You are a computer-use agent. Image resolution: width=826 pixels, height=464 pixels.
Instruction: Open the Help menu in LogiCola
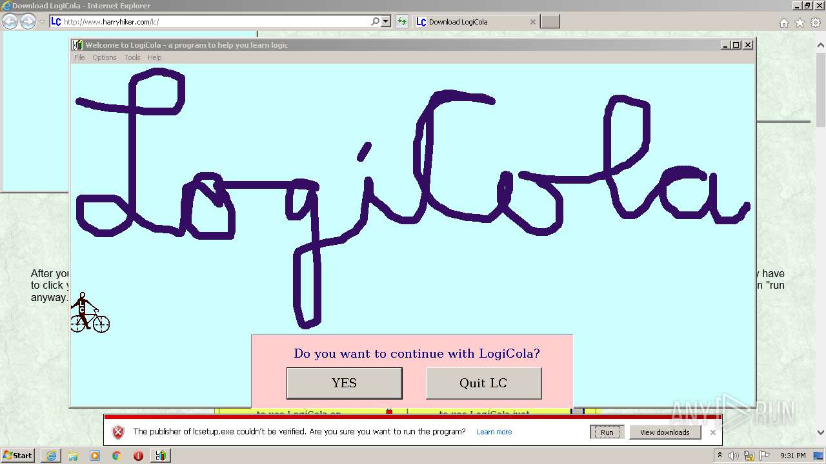[x=155, y=57]
